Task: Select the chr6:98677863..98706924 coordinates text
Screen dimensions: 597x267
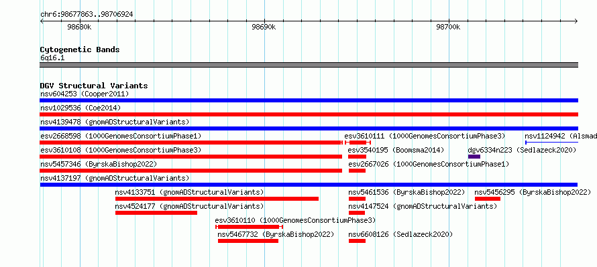Action: 87,15
